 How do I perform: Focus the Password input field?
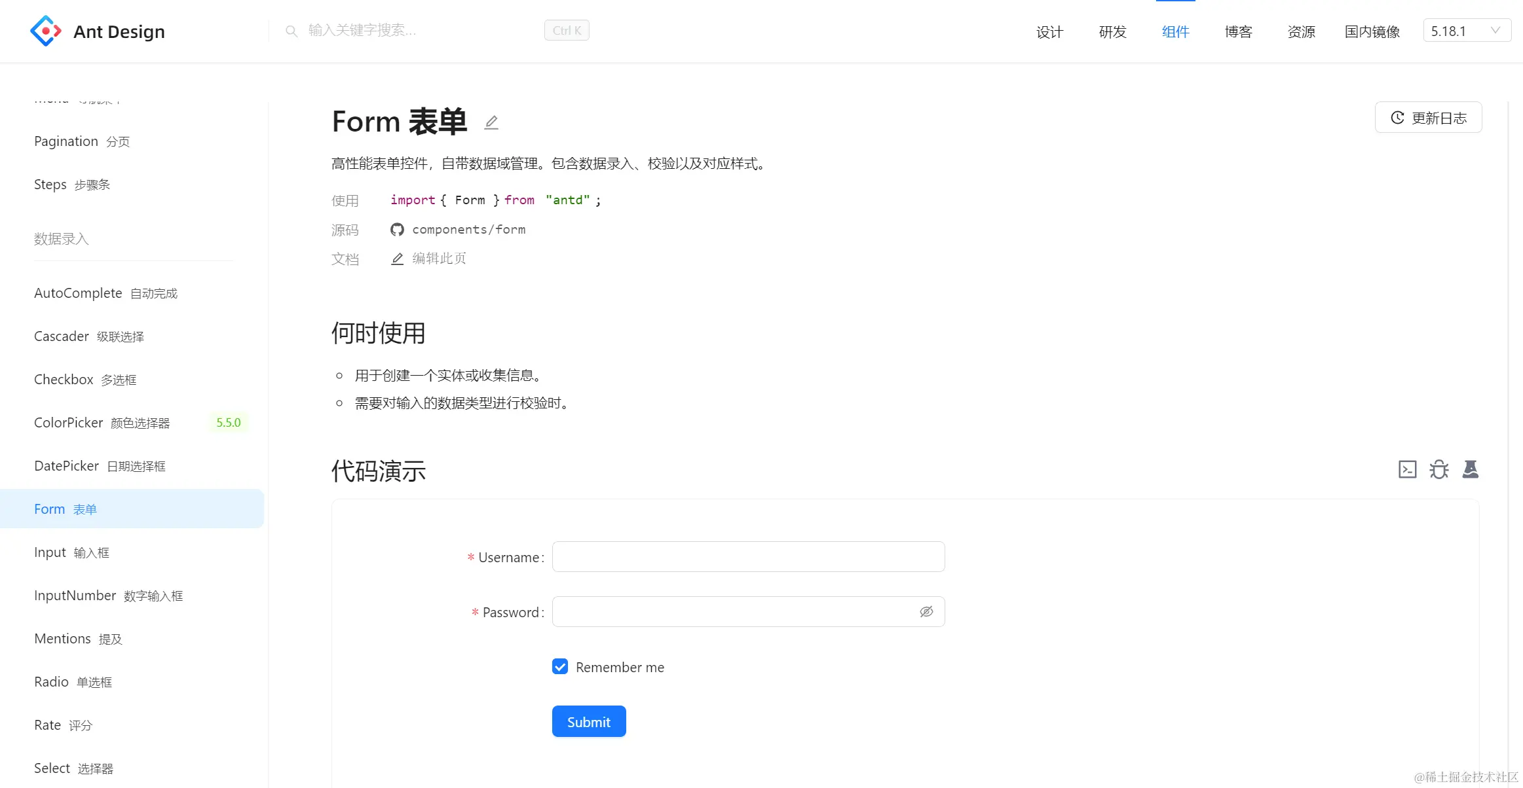(748, 611)
